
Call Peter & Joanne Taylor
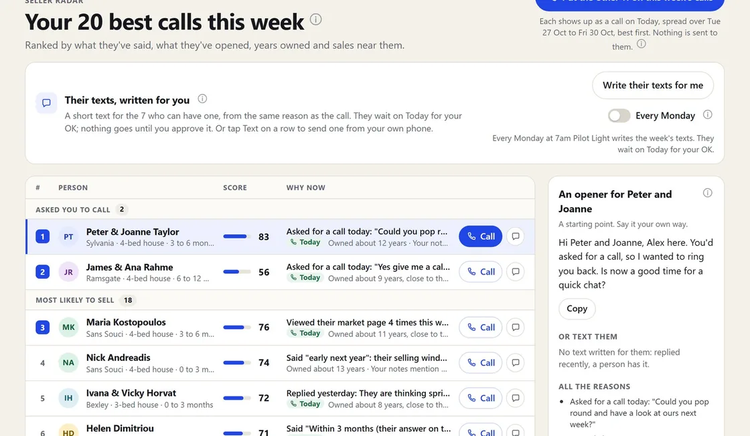[480, 236]
